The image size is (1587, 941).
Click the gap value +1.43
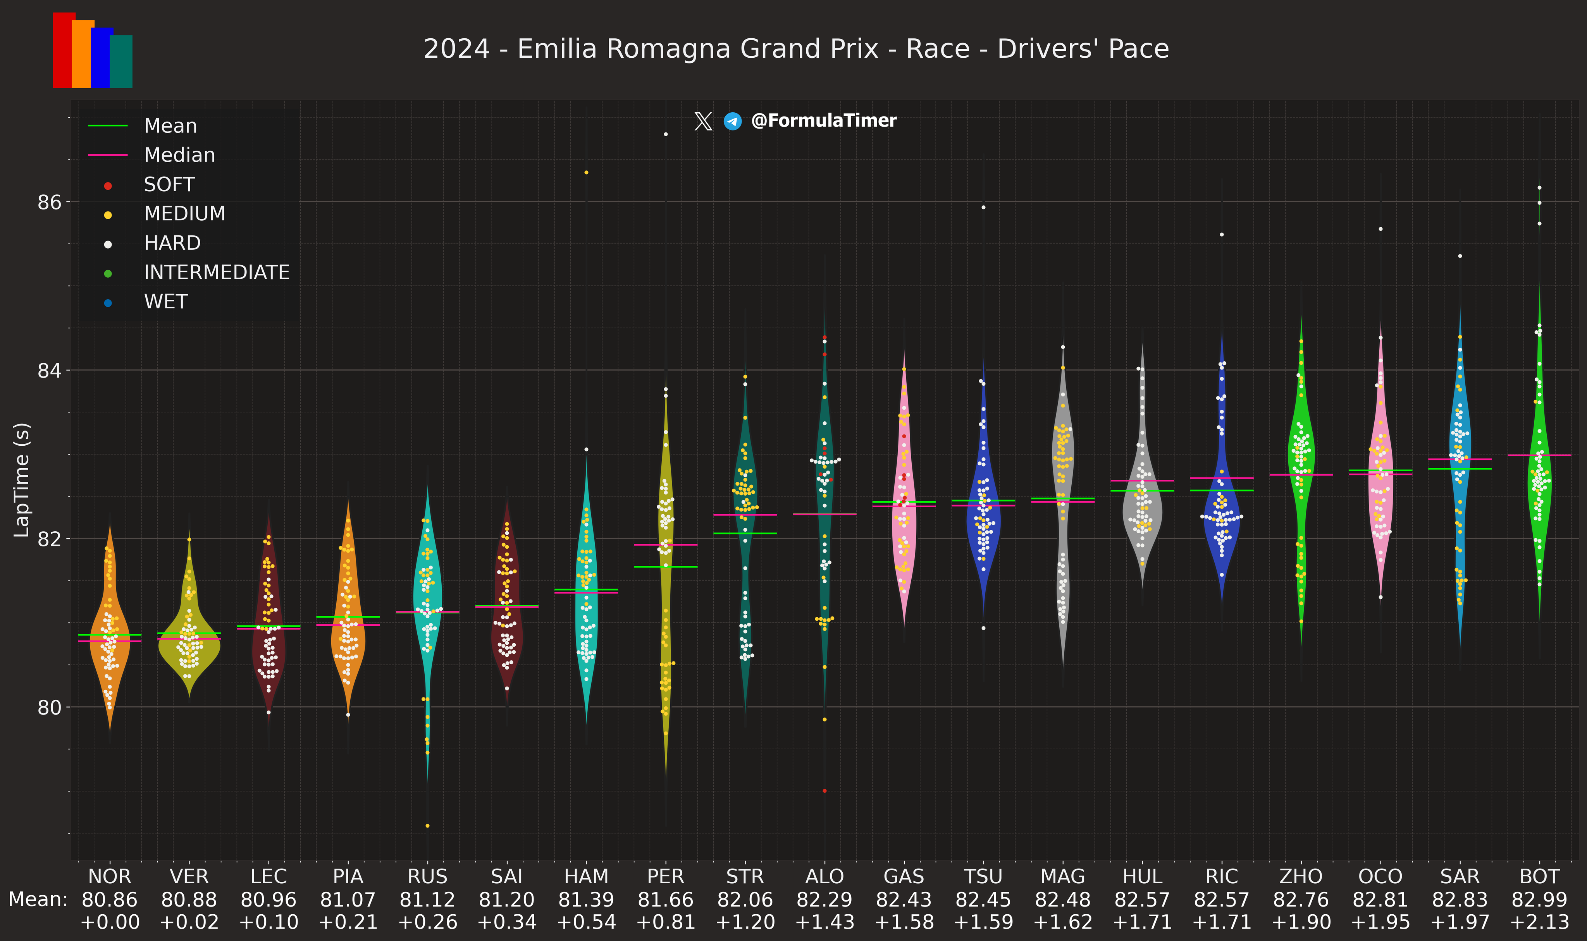824,922
